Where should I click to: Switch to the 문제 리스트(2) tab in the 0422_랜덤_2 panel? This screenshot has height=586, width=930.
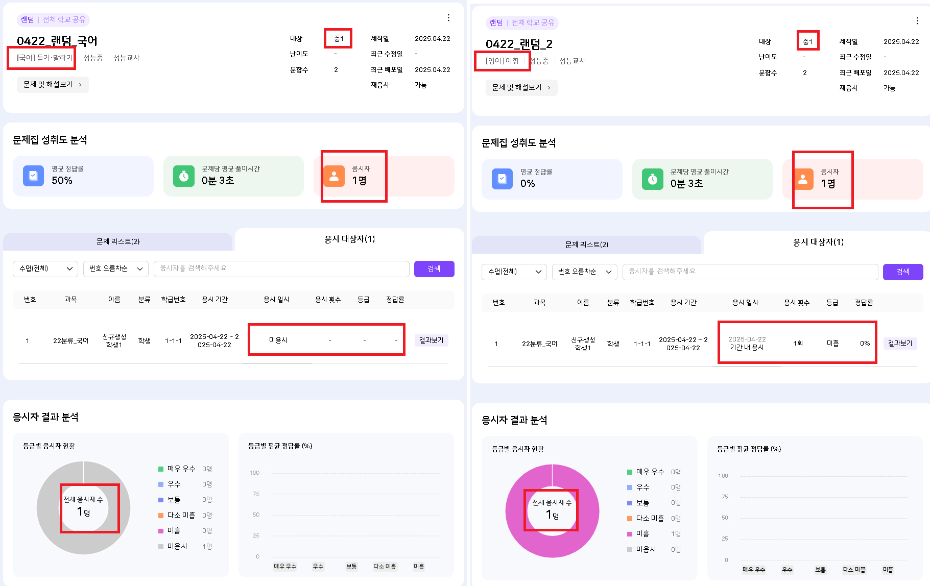(587, 245)
